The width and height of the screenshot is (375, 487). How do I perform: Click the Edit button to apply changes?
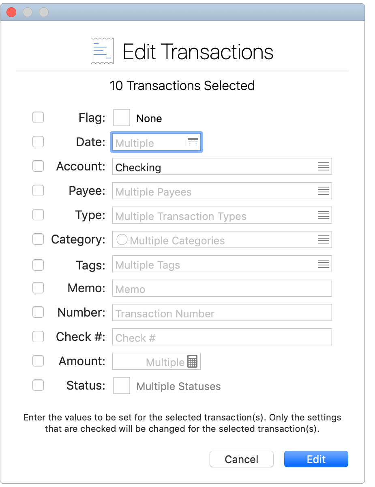pos(316,459)
